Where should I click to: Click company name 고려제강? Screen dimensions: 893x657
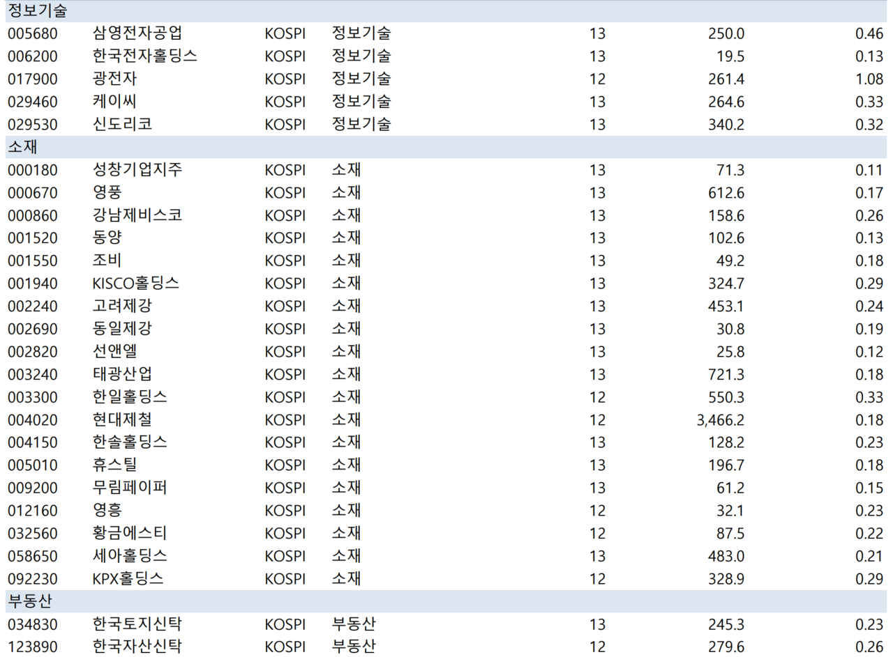pyautogui.click(x=122, y=306)
